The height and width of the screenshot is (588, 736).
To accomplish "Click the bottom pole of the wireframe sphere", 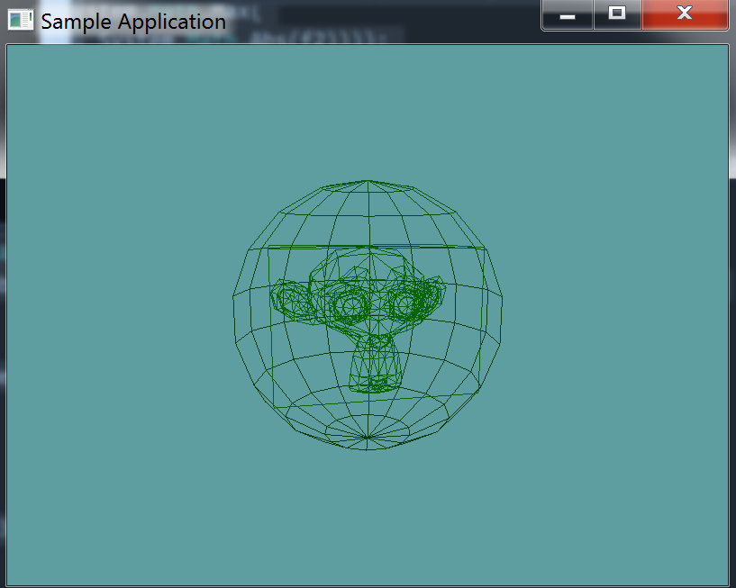I will 367,439.
